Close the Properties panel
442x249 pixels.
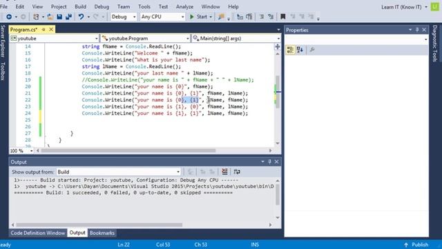click(x=424, y=30)
